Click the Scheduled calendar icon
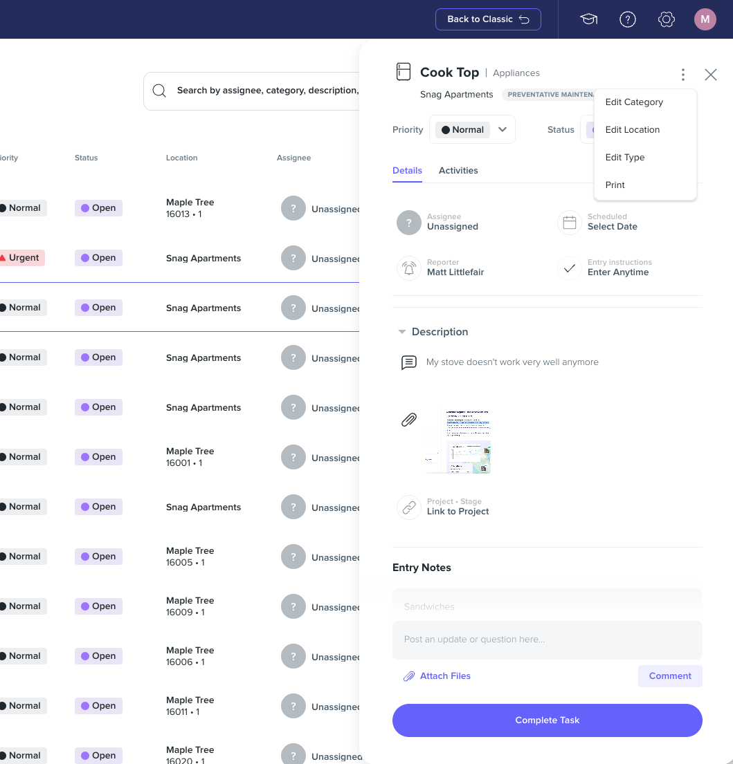733x764 pixels. (x=569, y=223)
